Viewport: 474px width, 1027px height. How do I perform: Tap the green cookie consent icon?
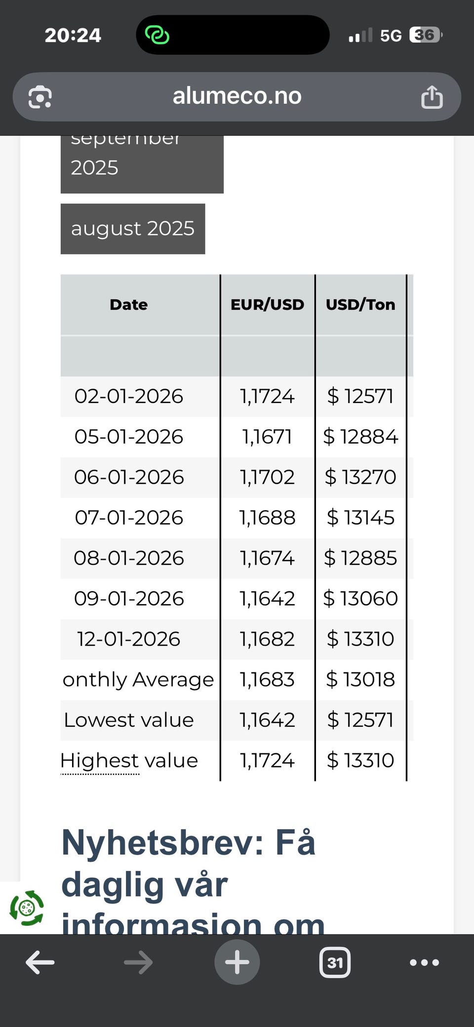tap(27, 908)
